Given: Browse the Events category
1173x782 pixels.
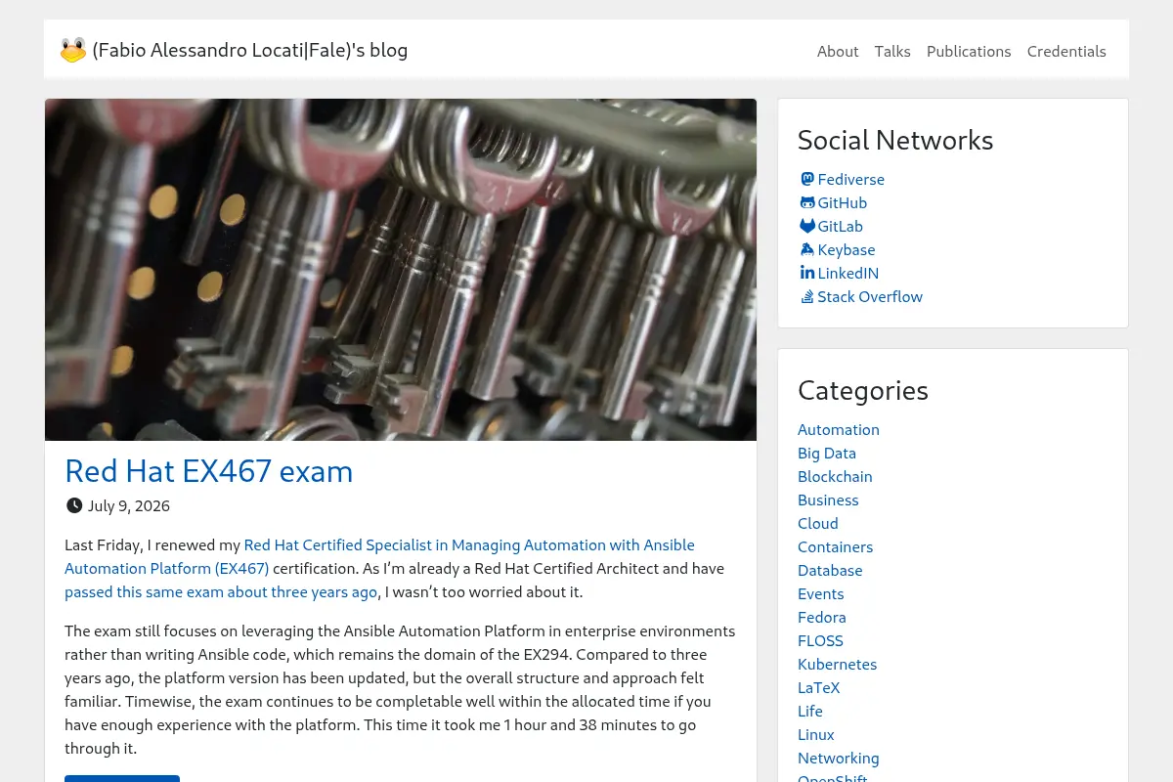Looking at the screenshot, I should 821,593.
